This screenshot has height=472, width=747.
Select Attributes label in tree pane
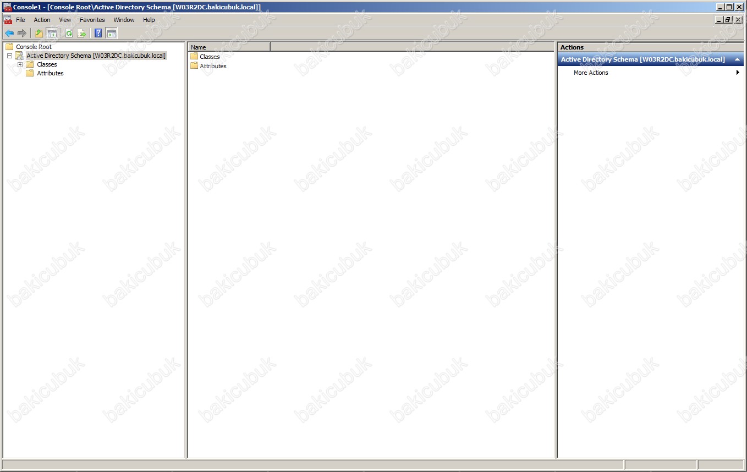(50, 73)
